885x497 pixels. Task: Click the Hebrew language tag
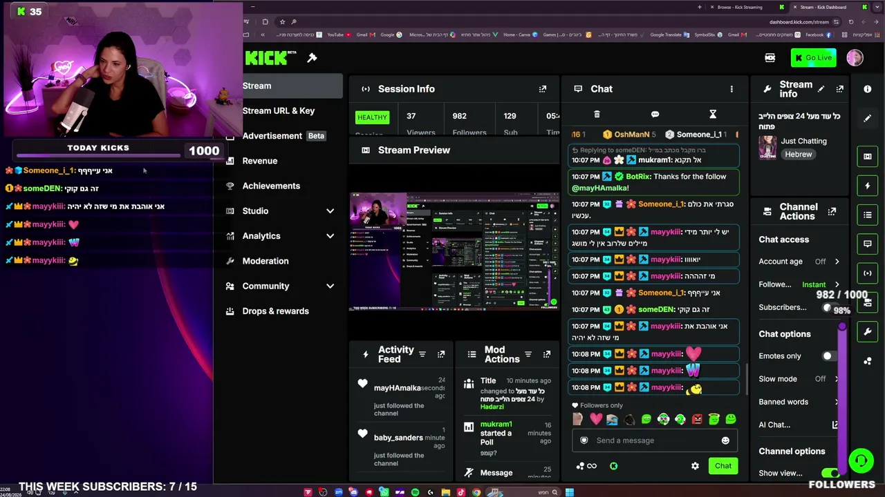pyautogui.click(x=798, y=155)
